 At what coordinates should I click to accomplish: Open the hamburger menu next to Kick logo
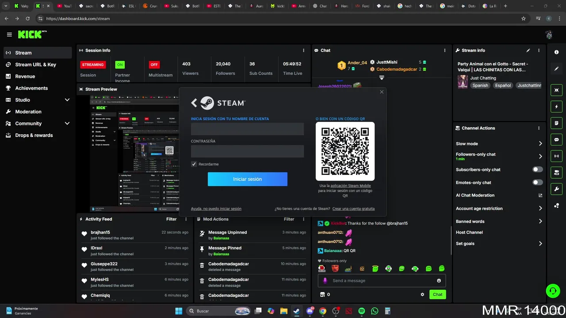click(x=9, y=34)
